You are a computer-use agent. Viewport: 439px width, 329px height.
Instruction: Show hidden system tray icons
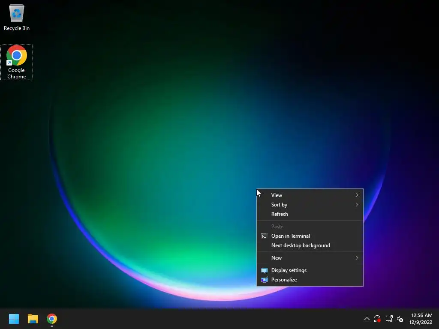(x=367, y=319)
